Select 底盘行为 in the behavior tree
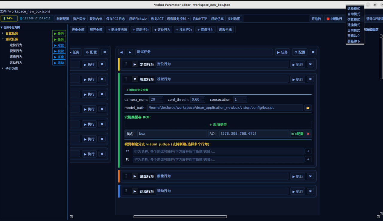Viewport: 383px width, 221px height. pos(16,57)
